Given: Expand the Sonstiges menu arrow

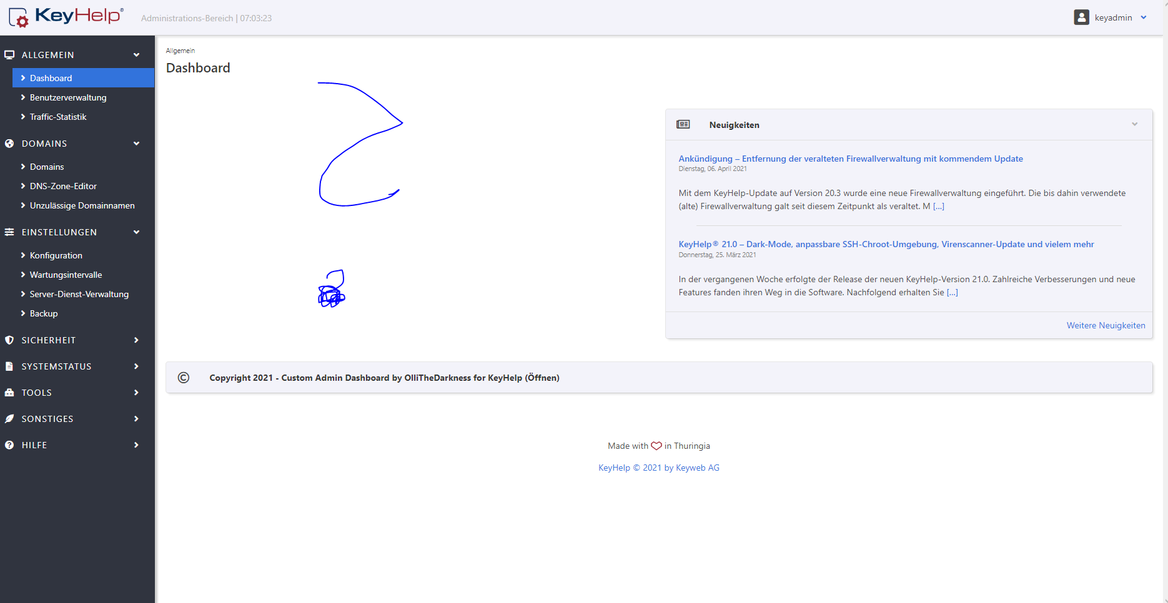Looking at the screenshot, I should click(x=136, y=419).
